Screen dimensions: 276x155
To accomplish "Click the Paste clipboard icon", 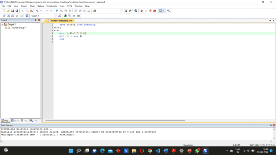I will 31,11.
